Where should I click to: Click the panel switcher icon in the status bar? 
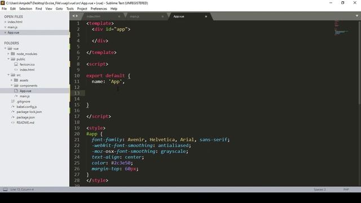[x=5, y=189]
